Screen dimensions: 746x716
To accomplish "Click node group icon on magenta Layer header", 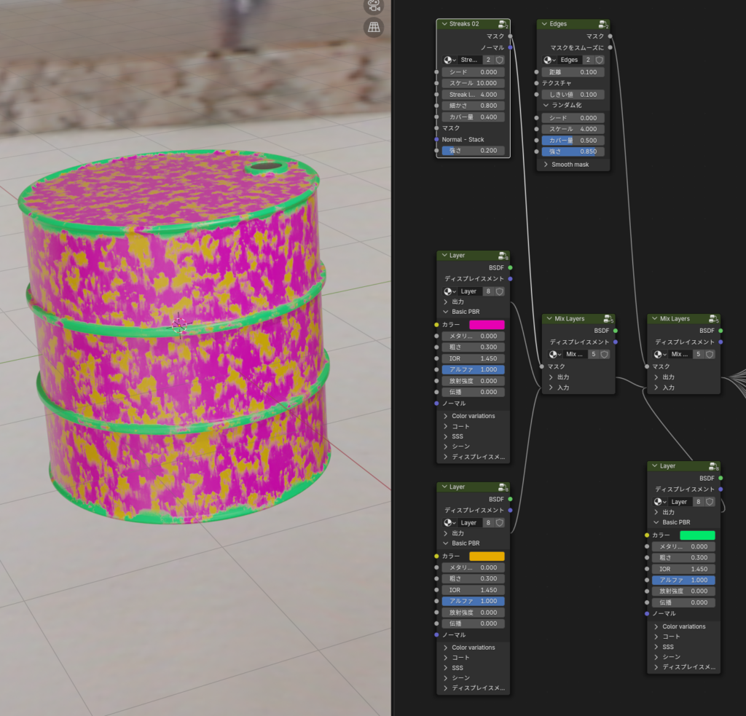I will point(503,256).
